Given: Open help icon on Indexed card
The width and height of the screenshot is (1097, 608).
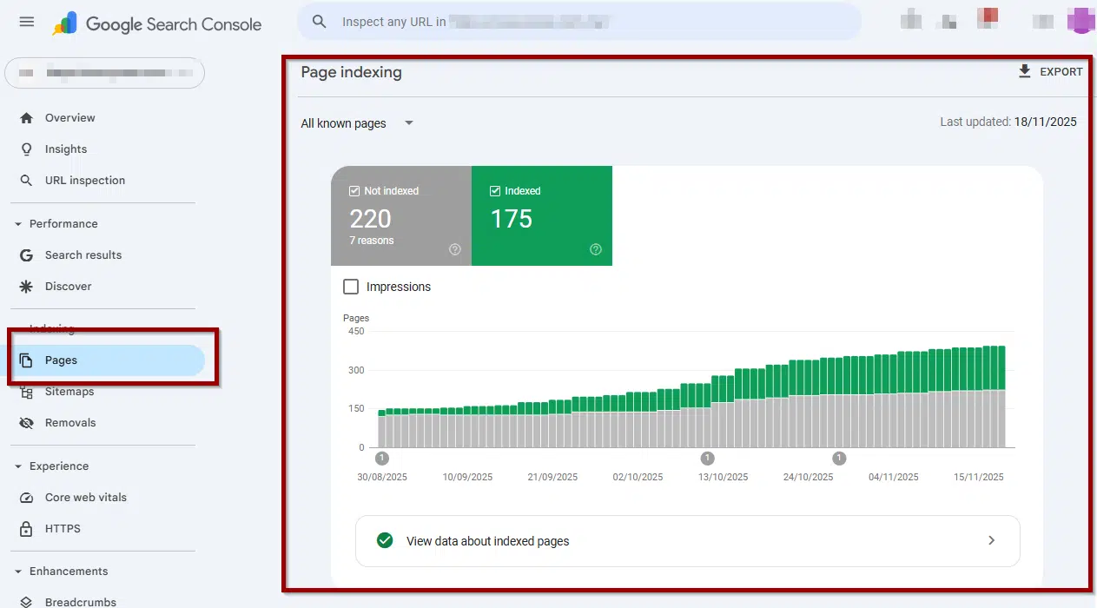Looking at the screenshot, I should (x=596, y=249).
